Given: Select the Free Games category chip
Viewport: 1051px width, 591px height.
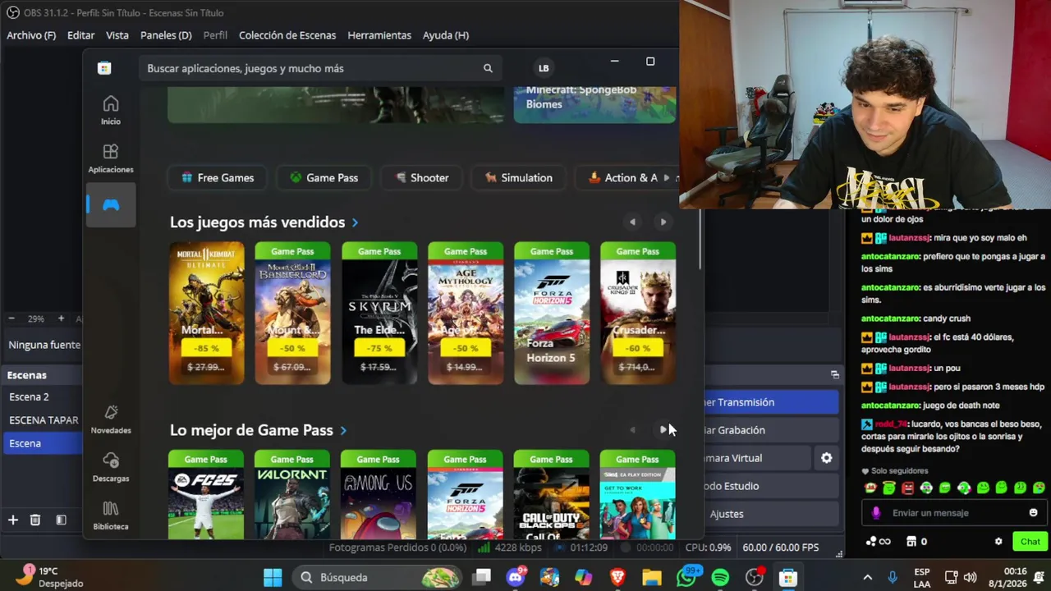Looking at the screenshot, I should [218, 177].
